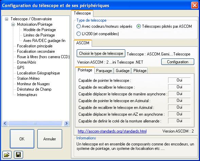The width and height of the screenshot is (200, 161).
Task: Select 'Interrupteurs' tree item
Action: tap(27, 95)
